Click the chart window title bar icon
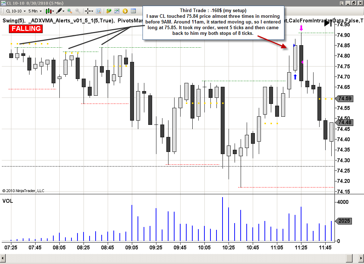This screenshot has height=264, width=364. click(x=3, y=3)
